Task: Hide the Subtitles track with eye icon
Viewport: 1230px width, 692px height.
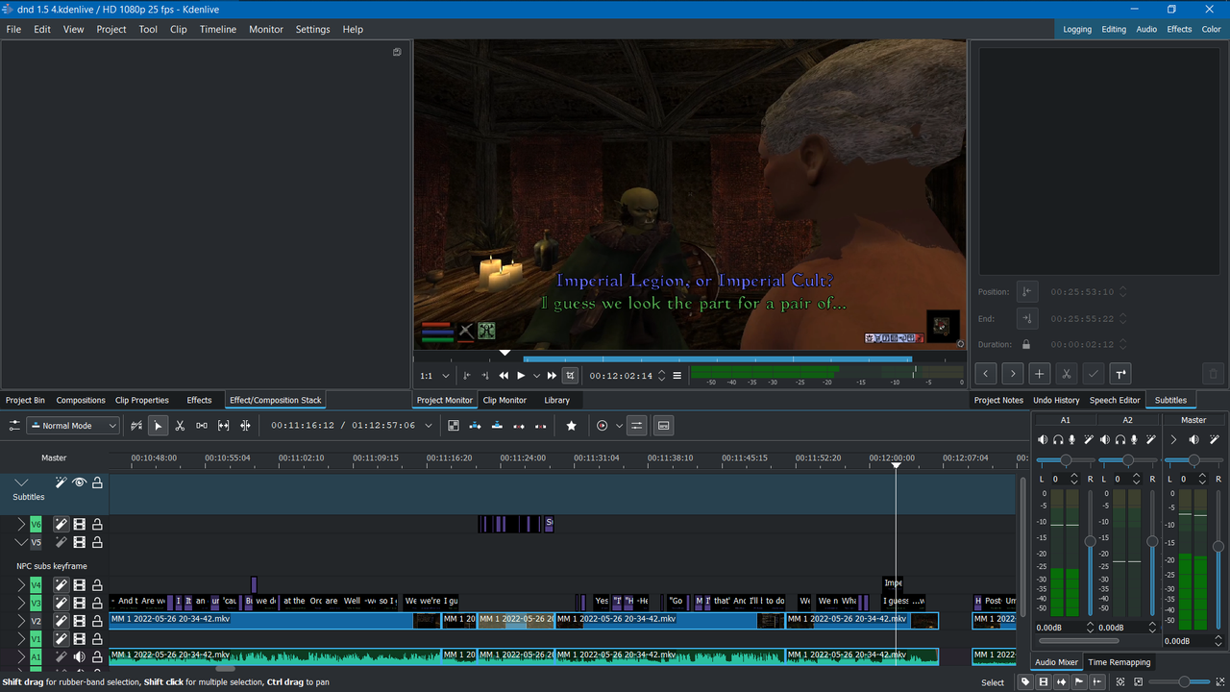Action: [x=79, y=482]
